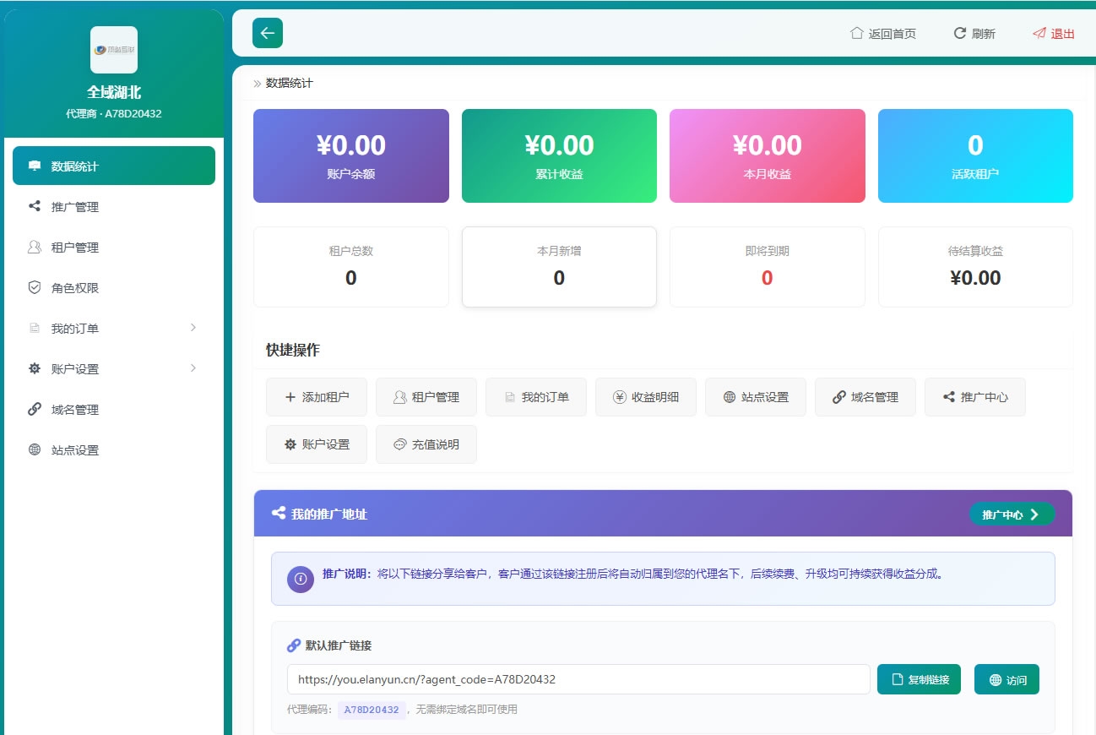
Task: Click the paper plane logout icon
Action: click(x=1039, y=33)
